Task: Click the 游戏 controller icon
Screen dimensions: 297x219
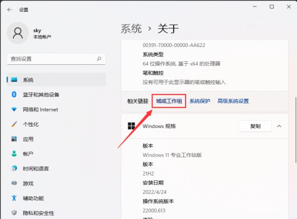Action: (14, 183)
